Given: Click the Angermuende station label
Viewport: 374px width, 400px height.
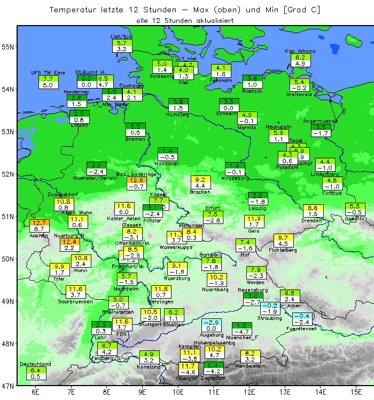Looking at the screenshot, I should 320,121.
